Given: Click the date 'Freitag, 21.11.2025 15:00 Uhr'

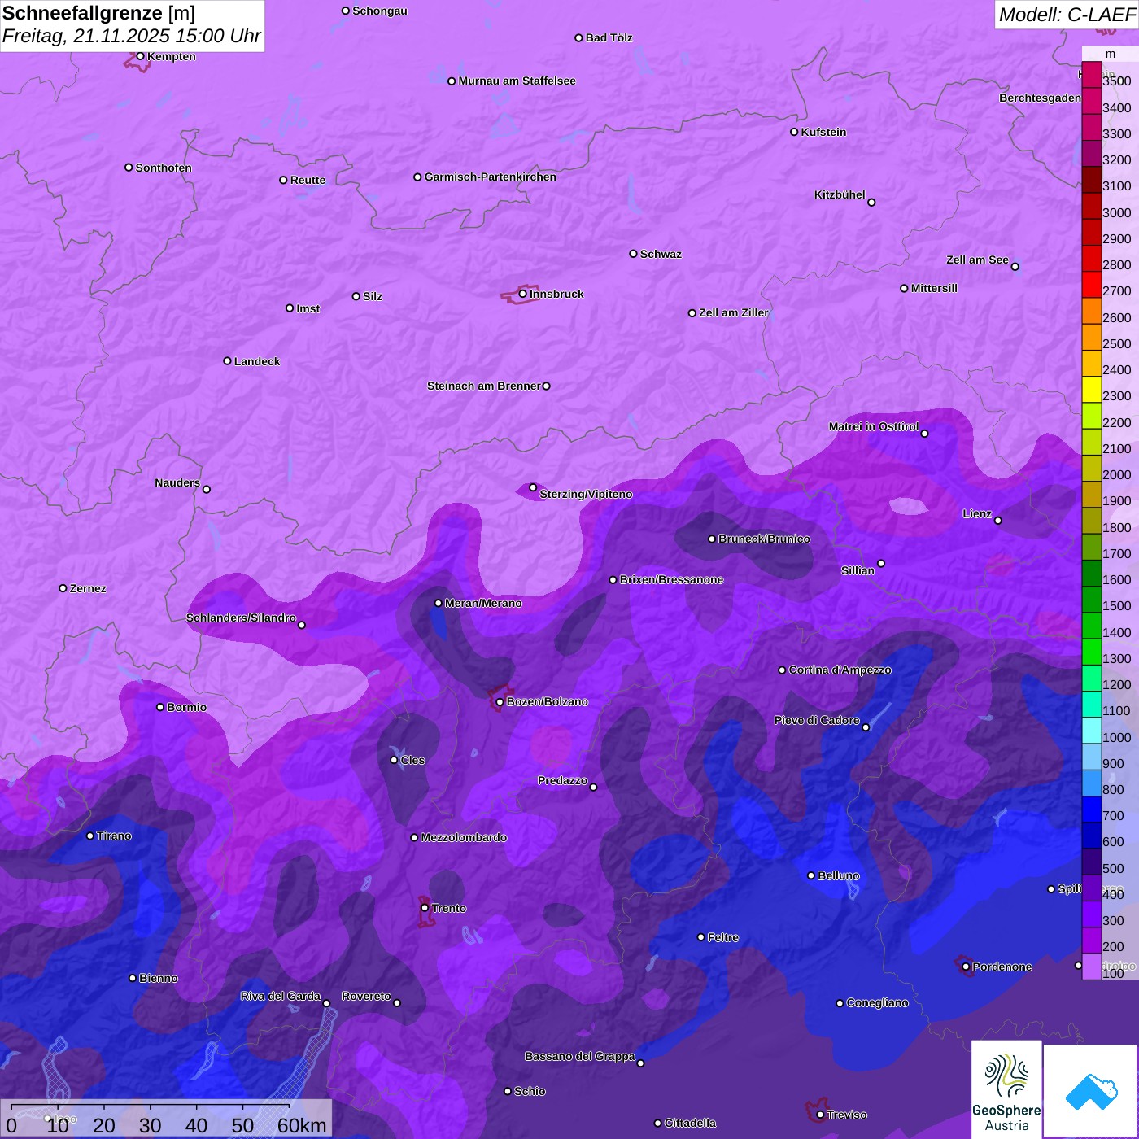Looking at the screenshot, I should (x=132, y=36).
